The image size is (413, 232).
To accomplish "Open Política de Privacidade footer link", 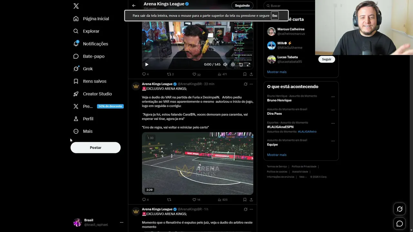I will pos(304,167).
